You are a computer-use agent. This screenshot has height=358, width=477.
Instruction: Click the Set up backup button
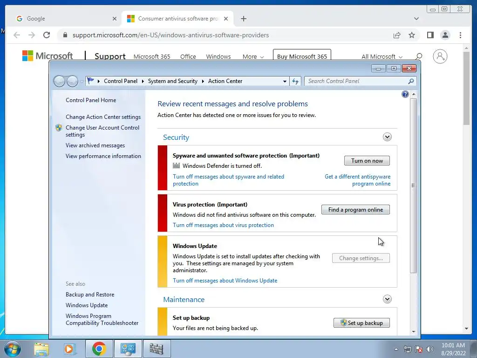click(x=361, y=323)
